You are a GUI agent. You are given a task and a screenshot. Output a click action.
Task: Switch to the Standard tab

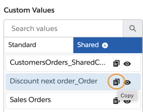coord(39,45)
